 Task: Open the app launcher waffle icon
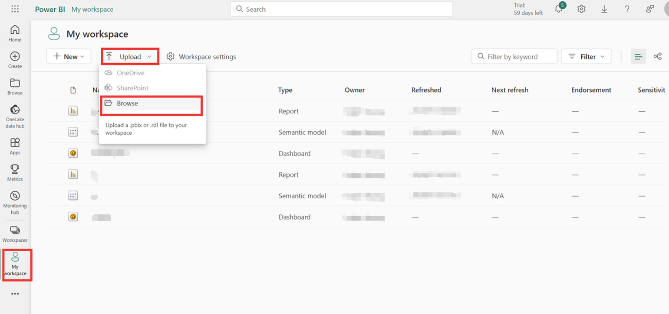15,9
